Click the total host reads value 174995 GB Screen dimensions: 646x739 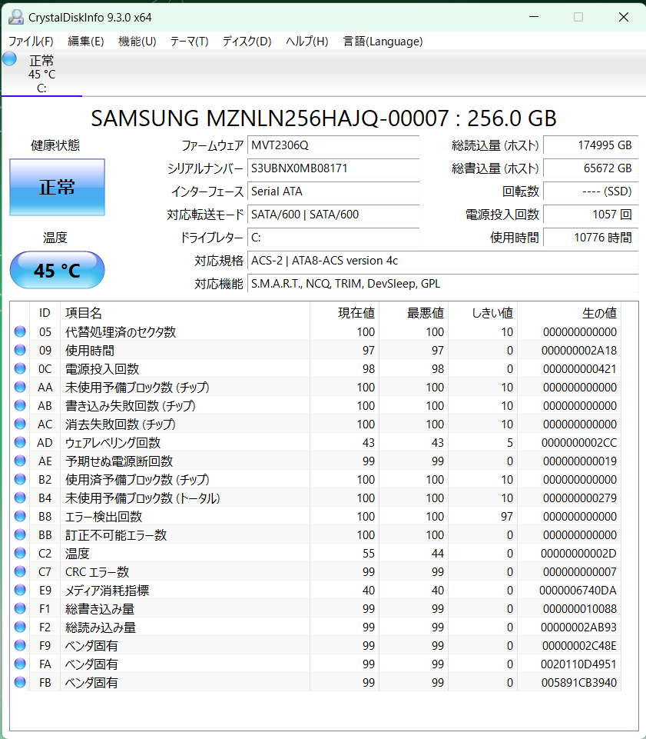coord(591,145)
